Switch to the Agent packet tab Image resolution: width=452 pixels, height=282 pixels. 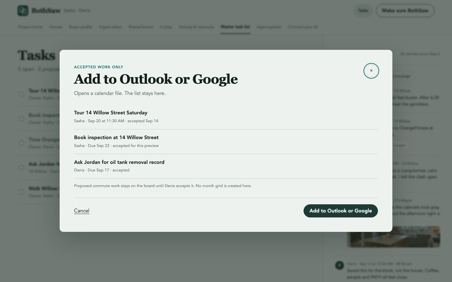coord(269,27)
